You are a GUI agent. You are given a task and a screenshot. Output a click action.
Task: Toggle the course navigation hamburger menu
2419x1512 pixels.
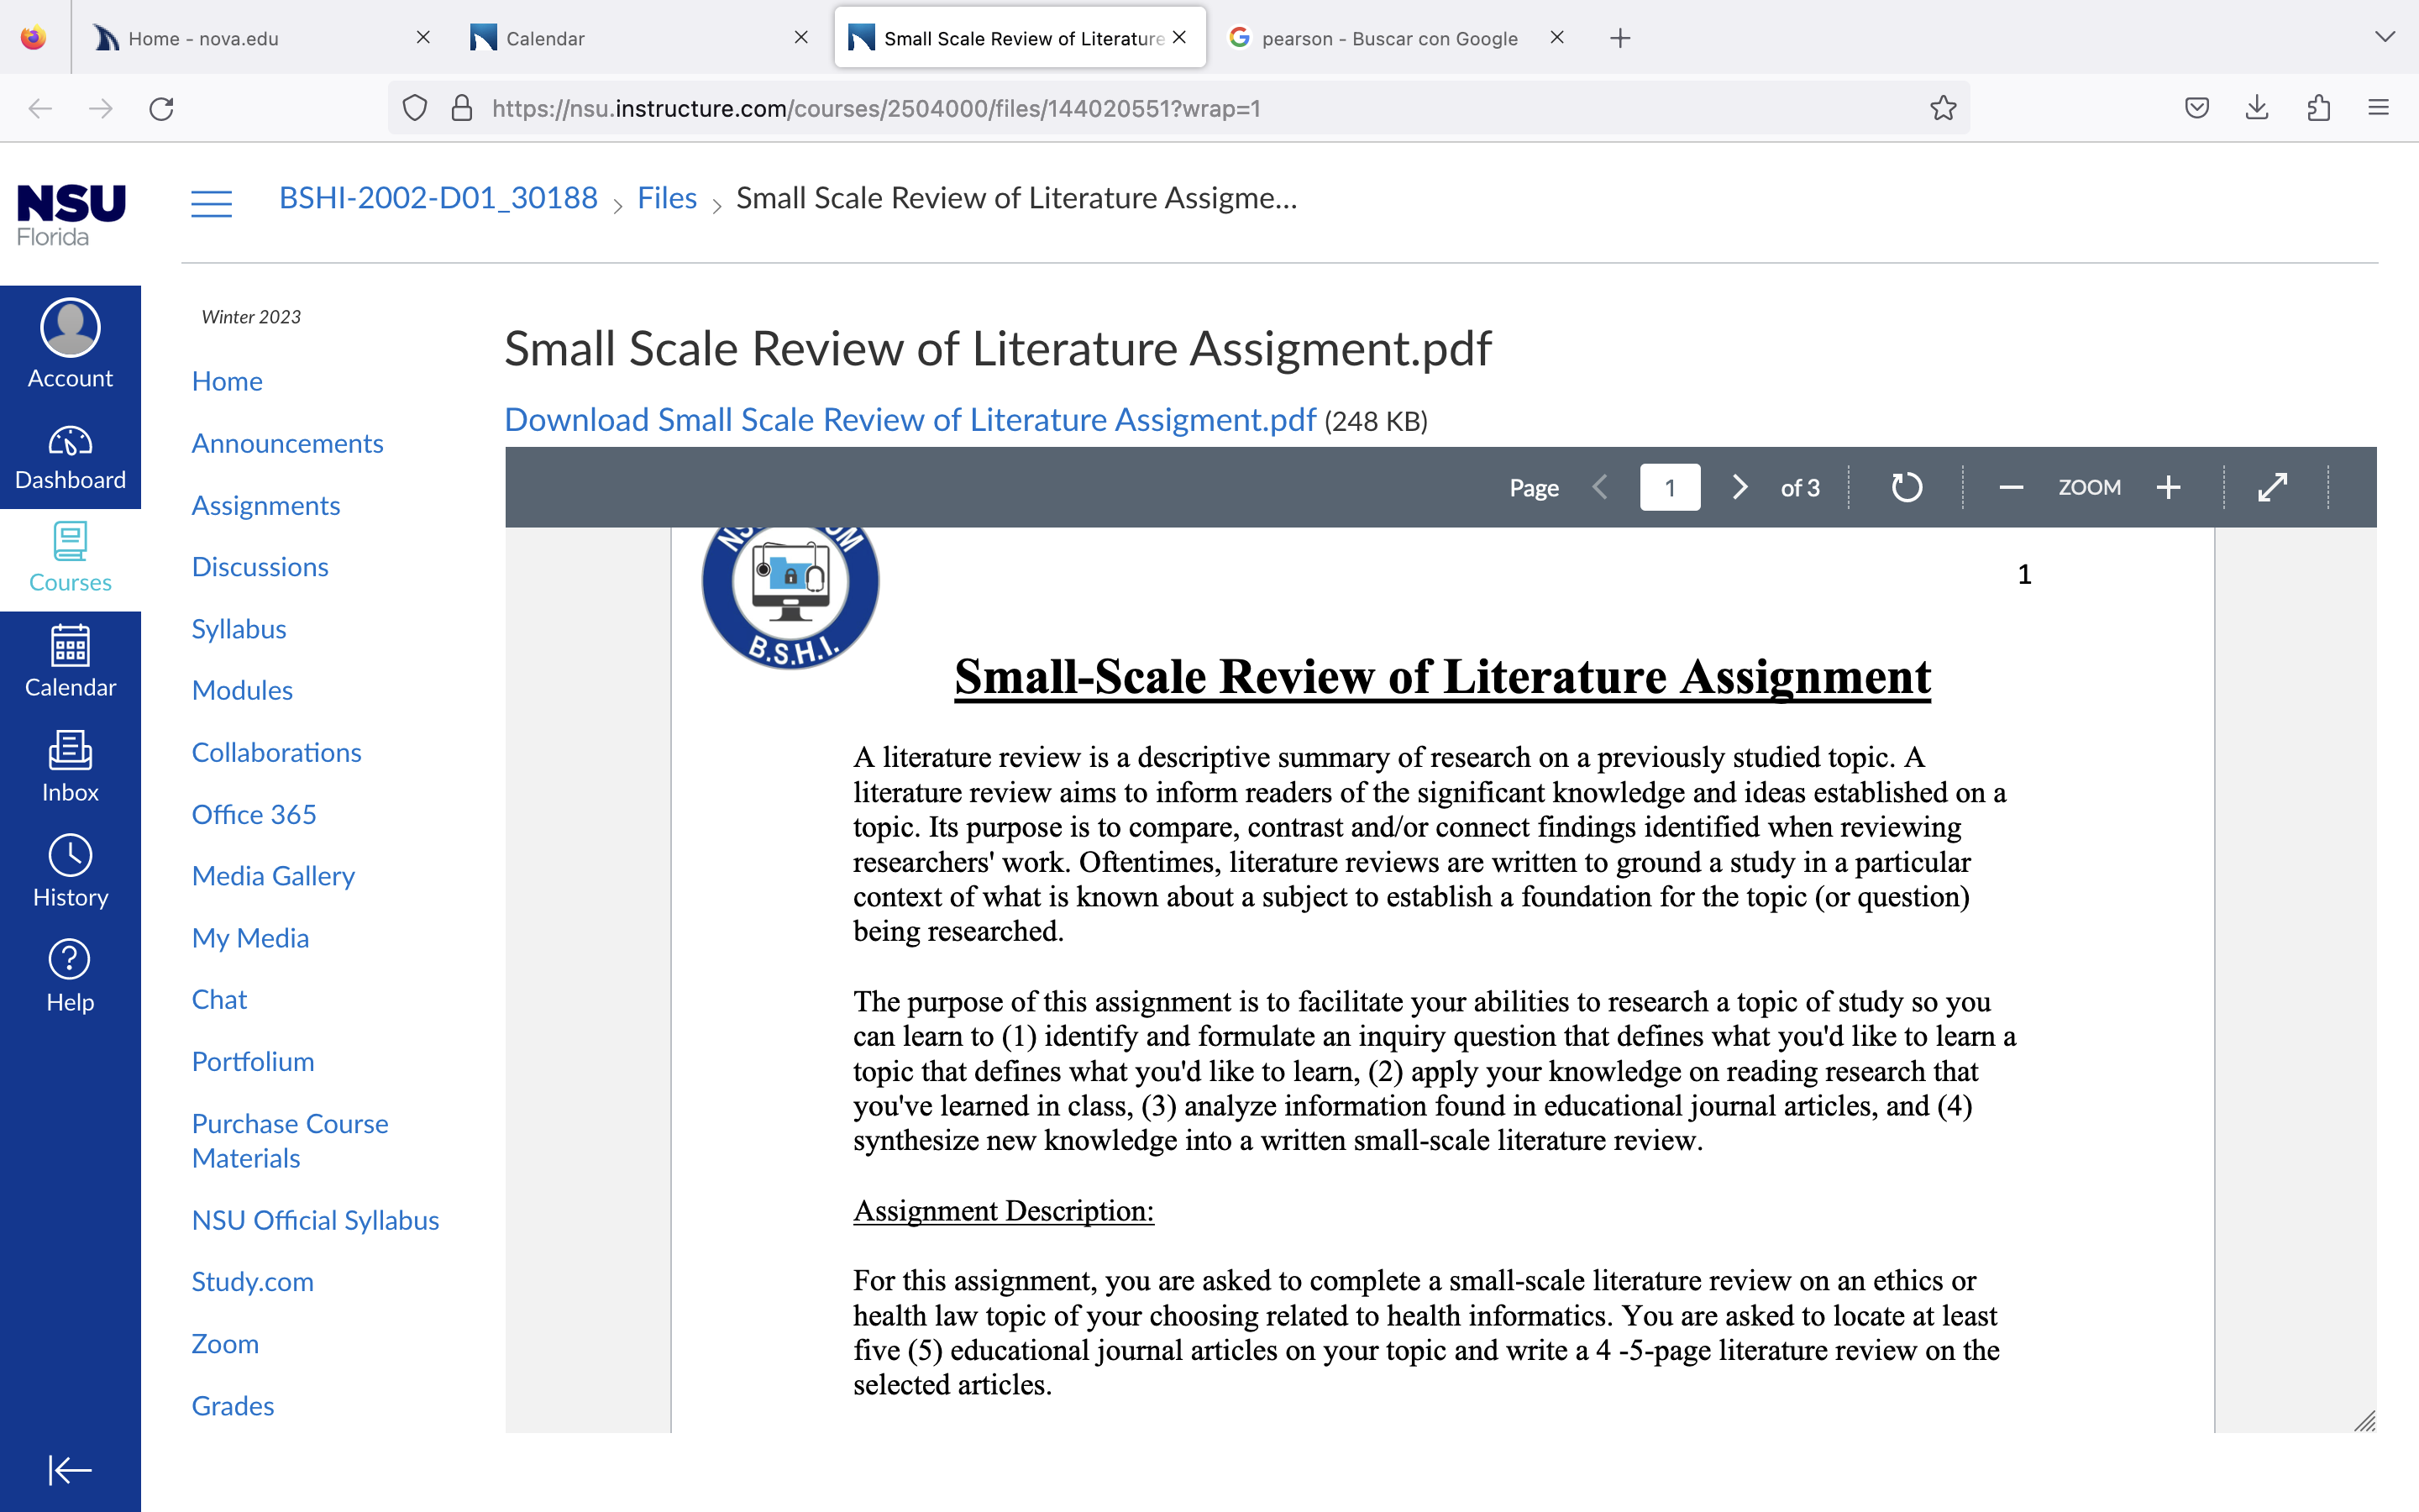coord(211,203)
